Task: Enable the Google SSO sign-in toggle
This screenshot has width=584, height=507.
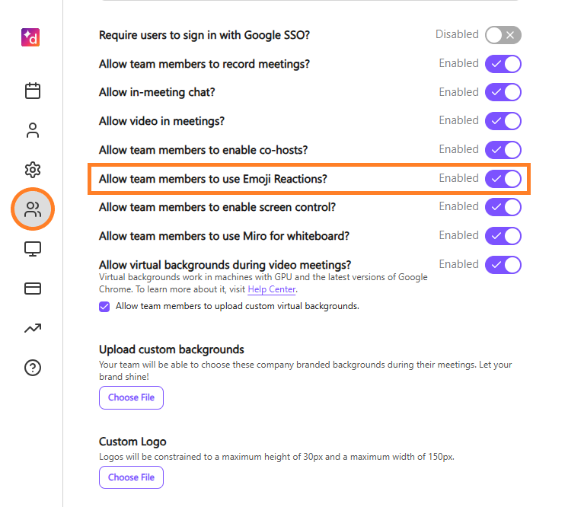Action: pos(503,35)
